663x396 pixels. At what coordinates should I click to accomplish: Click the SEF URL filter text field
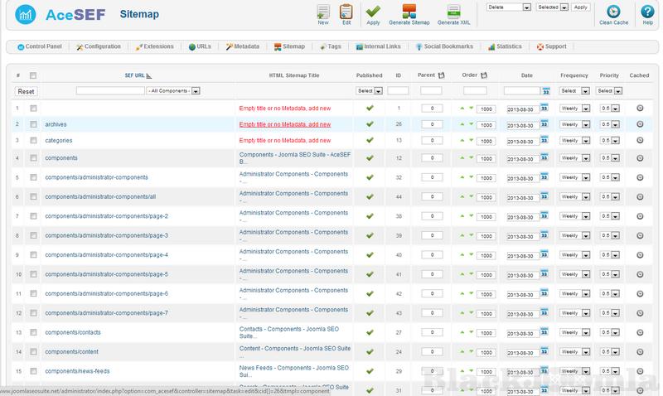tap(109, 91)
